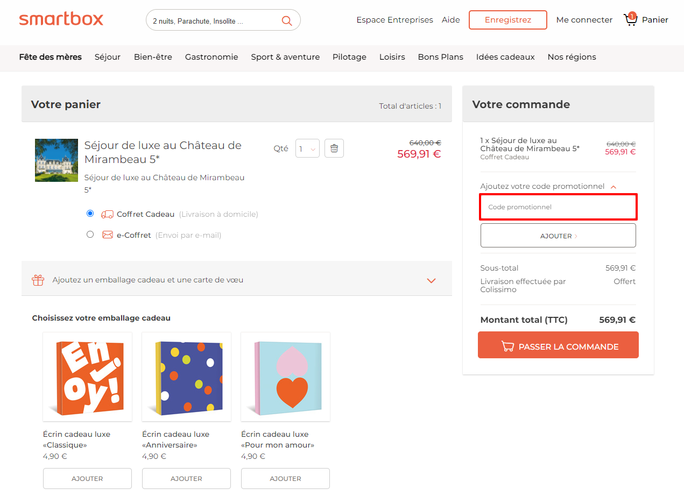Click the gift box icon

(x=38, y=280)
